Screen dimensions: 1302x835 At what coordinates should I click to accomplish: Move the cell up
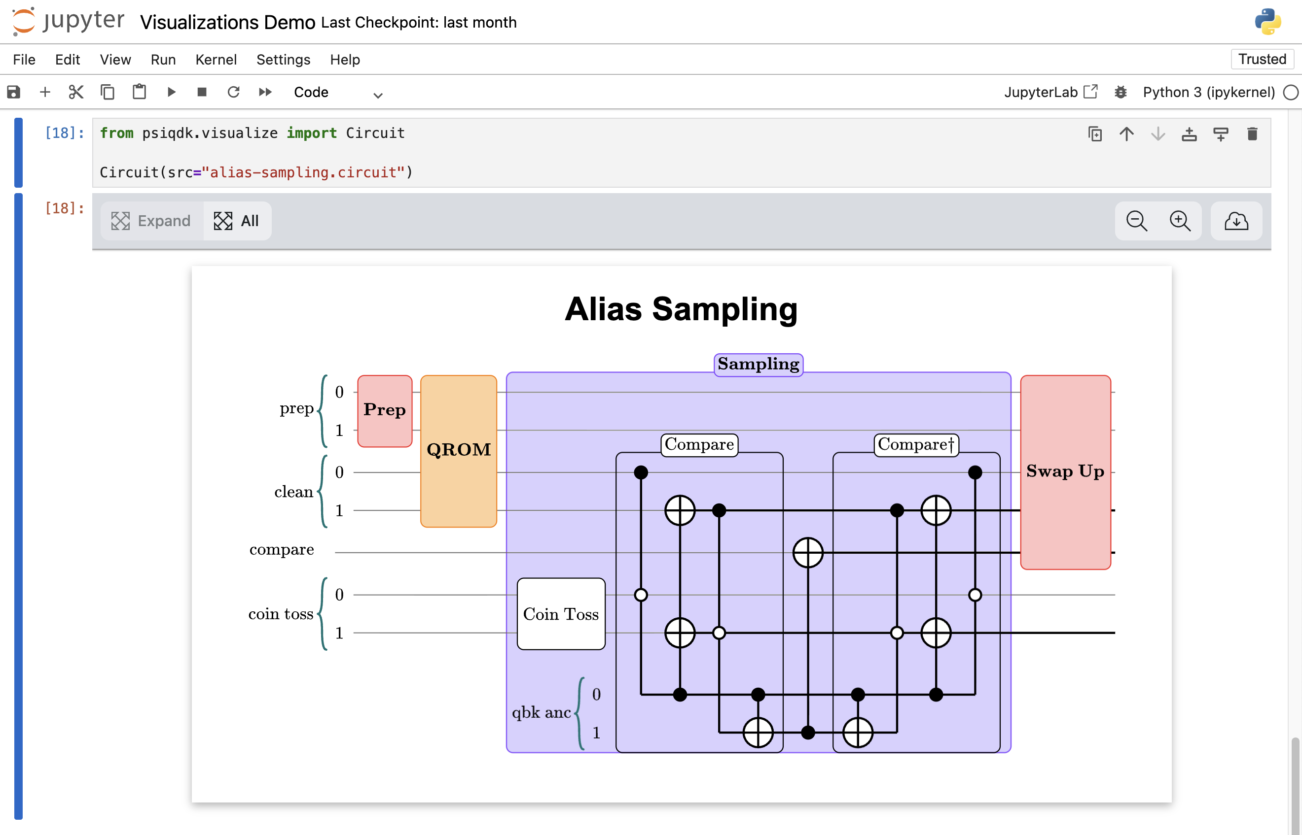click(x=1127, y=134)
